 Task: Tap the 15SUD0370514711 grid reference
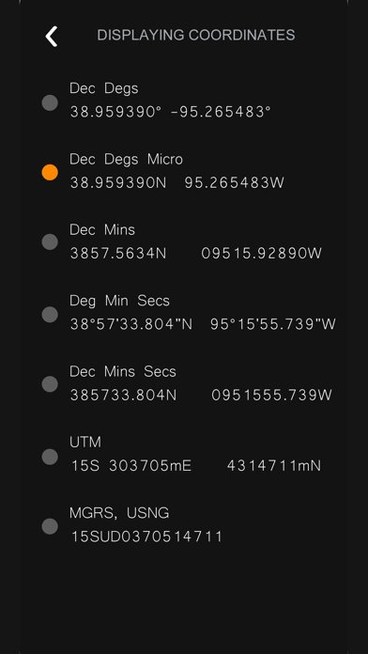click(x=146, y=537)
